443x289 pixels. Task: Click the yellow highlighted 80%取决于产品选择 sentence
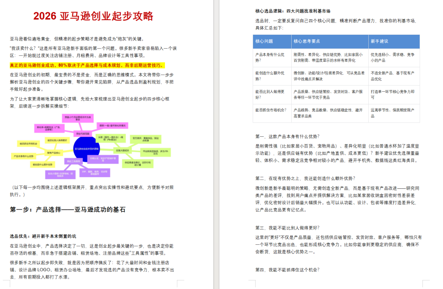coord(84,64)
